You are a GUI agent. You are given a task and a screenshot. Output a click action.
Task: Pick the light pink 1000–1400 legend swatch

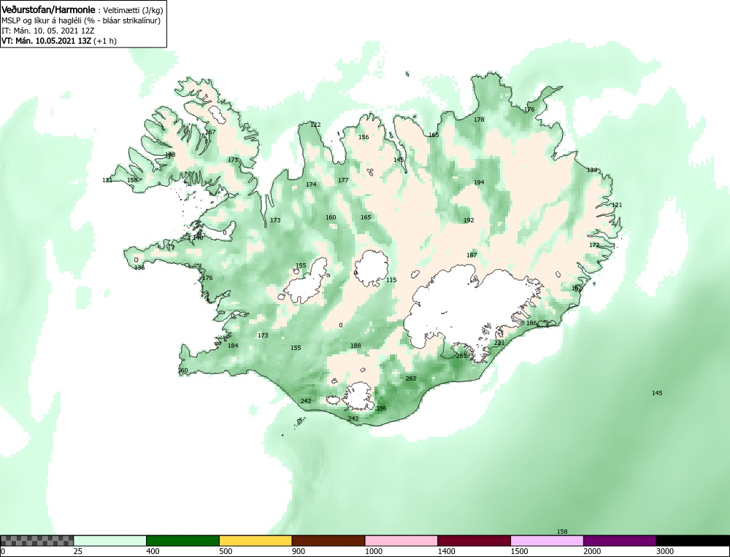click(x=401, y=540)
